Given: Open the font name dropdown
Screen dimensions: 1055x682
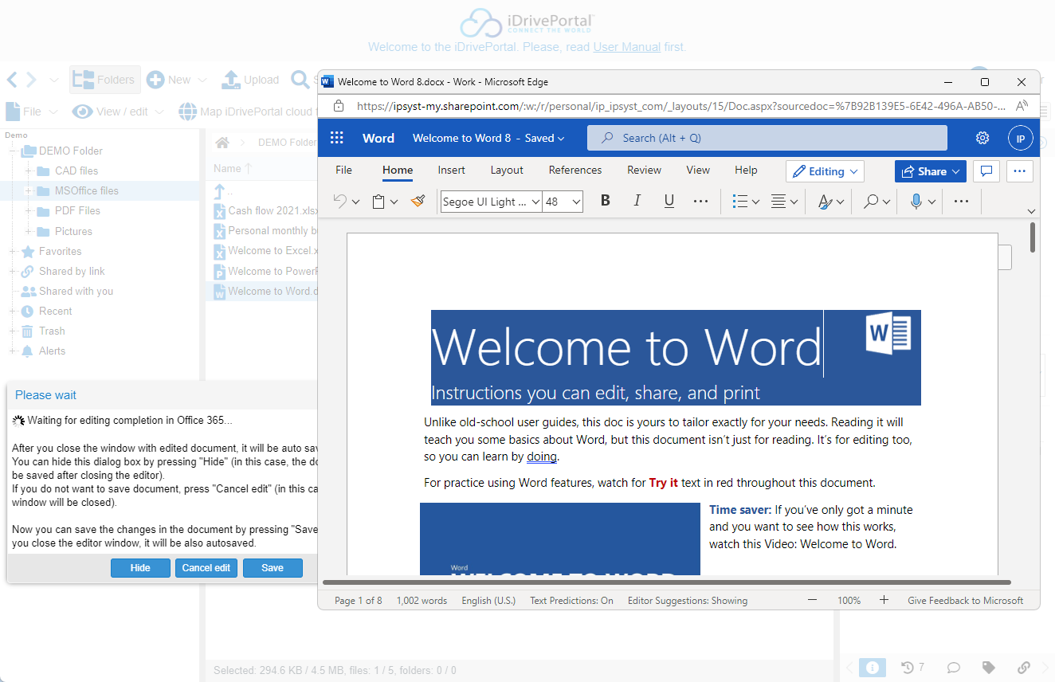Looking at the screenshot, I should coord(535,202).
